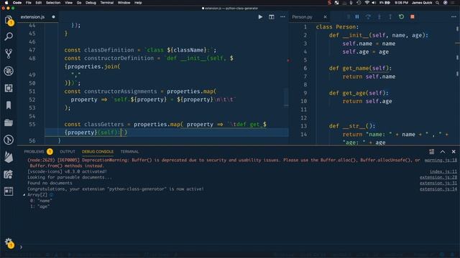Open the flame-shaped icon in activity bar

(9, 157)
